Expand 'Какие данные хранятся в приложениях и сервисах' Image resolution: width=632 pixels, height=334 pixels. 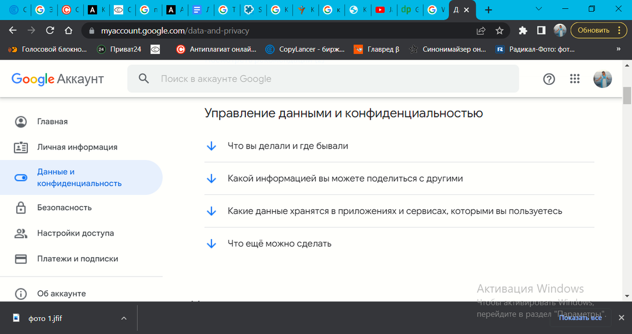399,211
